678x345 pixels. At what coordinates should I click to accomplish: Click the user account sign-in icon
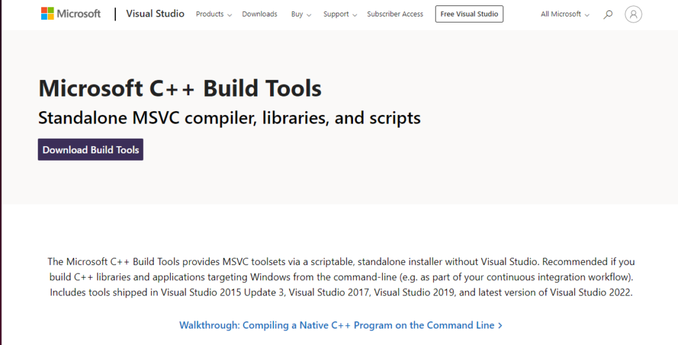click(x=633, y=15)
